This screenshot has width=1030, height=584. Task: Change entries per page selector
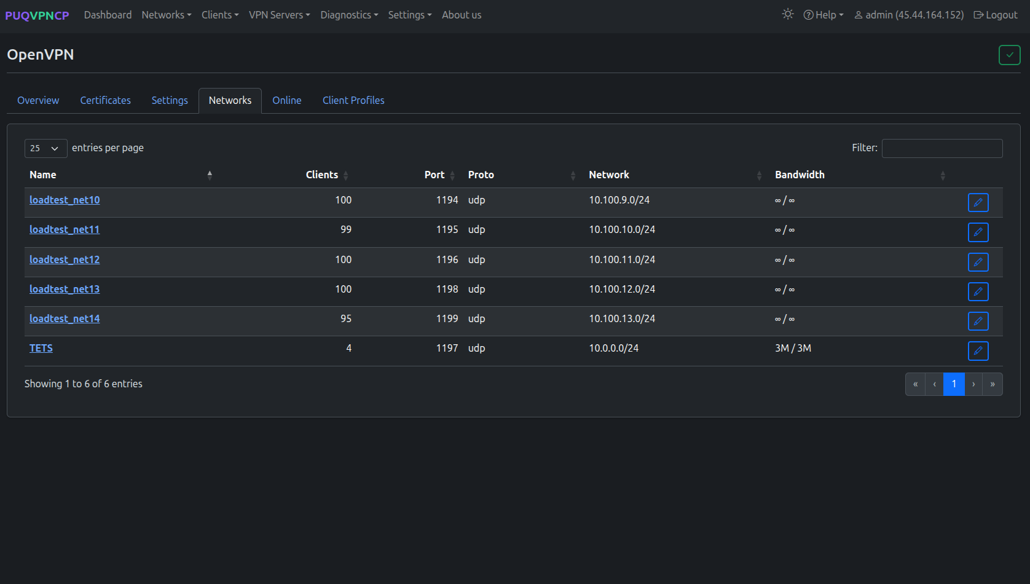45,148
